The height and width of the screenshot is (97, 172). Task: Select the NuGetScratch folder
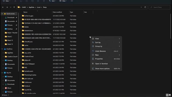point(29,71)
